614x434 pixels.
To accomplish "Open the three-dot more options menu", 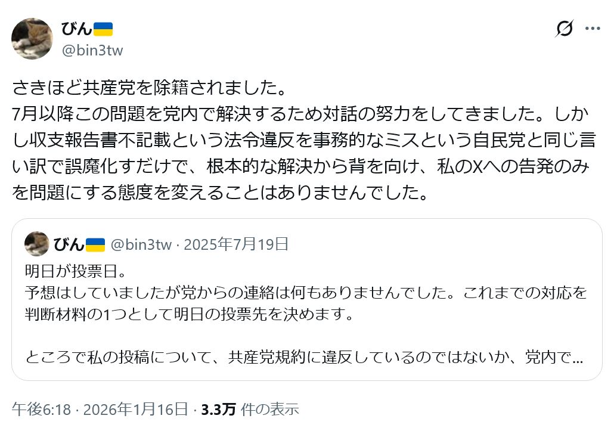I will [x=593, y=29].
